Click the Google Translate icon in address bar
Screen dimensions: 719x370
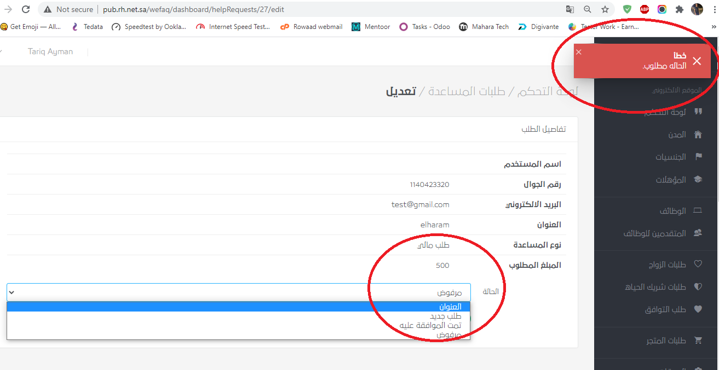coord(570,9)
